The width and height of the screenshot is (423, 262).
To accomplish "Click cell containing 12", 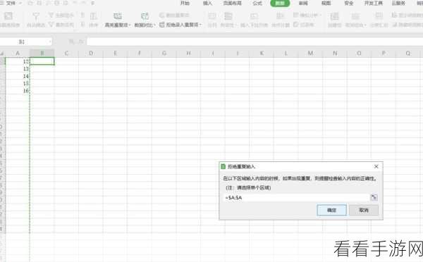I will [17, 61].
